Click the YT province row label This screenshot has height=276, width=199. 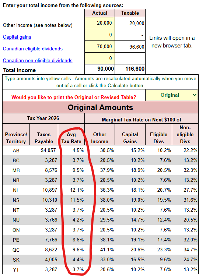point(16,270)
